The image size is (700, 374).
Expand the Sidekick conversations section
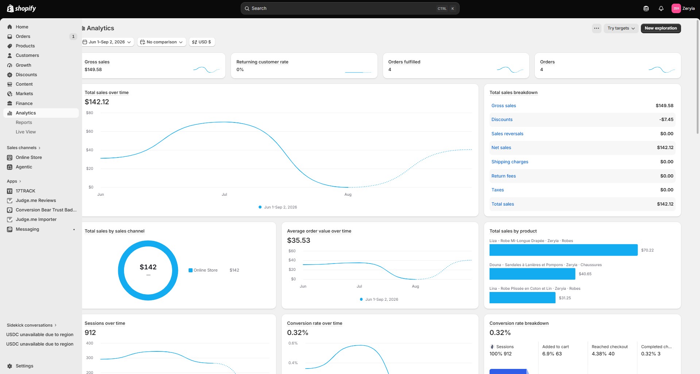(32, 325)
